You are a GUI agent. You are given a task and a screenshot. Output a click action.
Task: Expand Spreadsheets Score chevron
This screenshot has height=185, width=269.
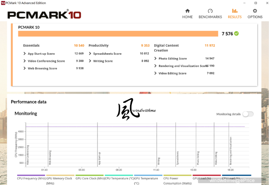[x=90, y=54]
